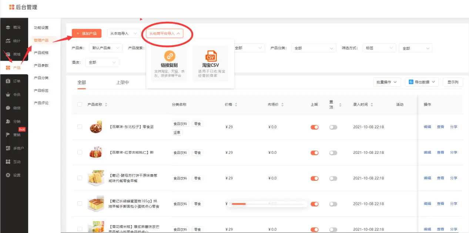Image resolution: width=469 pixels, height=233 pixels.
Task: Click the 添加产品 add product button
Action: click(x=87, y=33)
